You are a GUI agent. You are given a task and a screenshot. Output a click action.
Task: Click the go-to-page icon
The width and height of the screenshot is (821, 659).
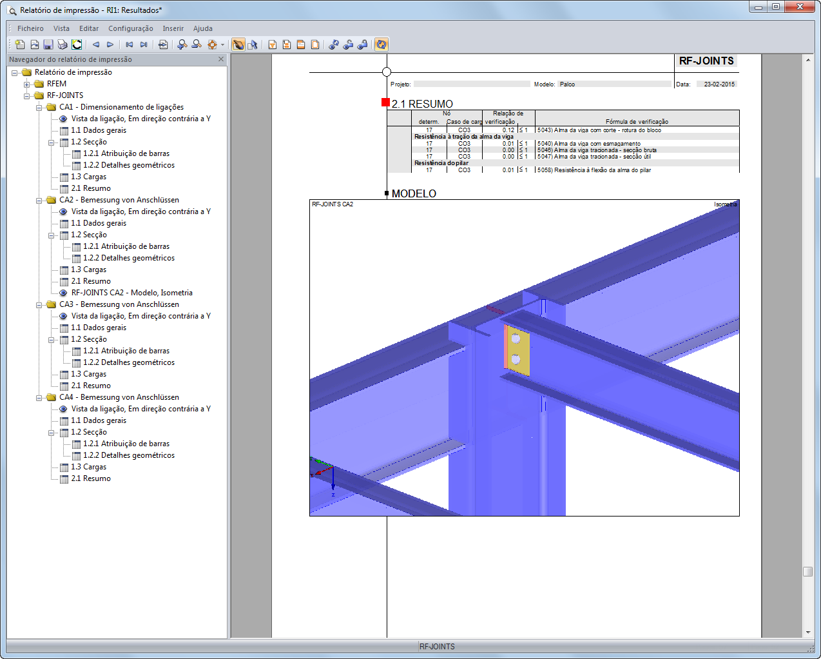[x=163, y=44]
